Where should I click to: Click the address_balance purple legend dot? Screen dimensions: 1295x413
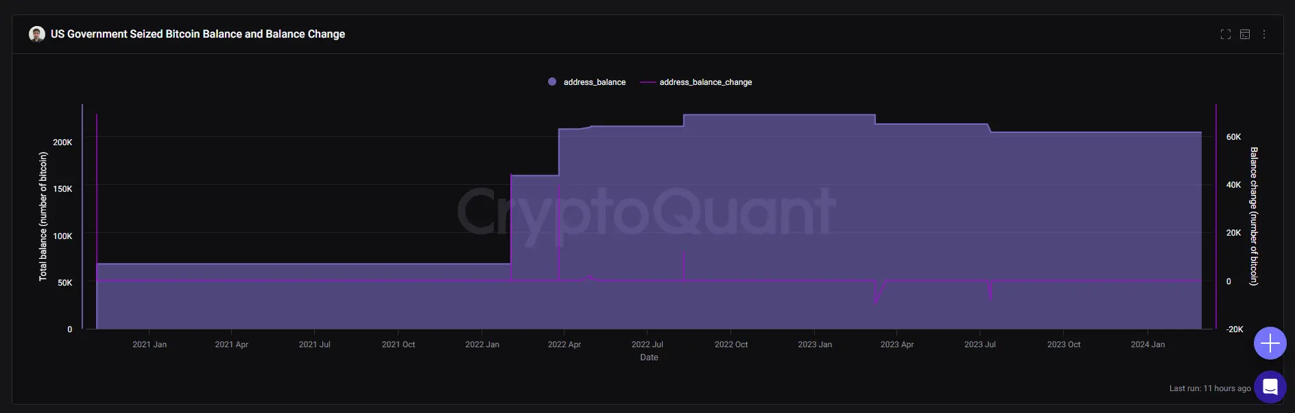(552, 82)
